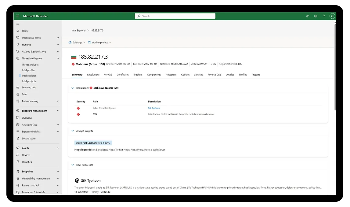Switch to the Certificates tab
The width and height of the screenshot is (350, 207).
(123, 75)
